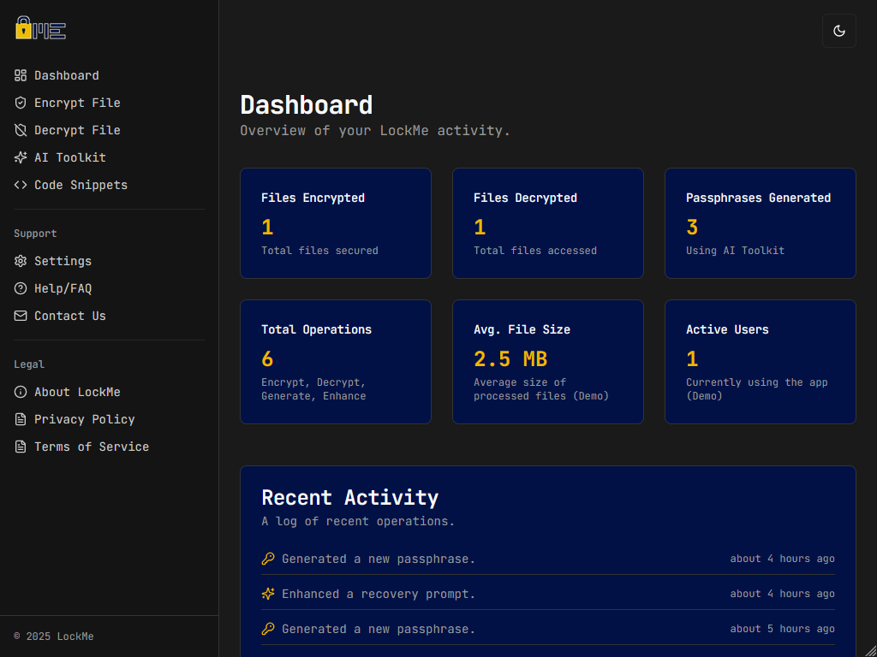Click 'Enhanced a recovery prompt.' entry text
This screenshot has height=657, width=877.
pos(379,594)
